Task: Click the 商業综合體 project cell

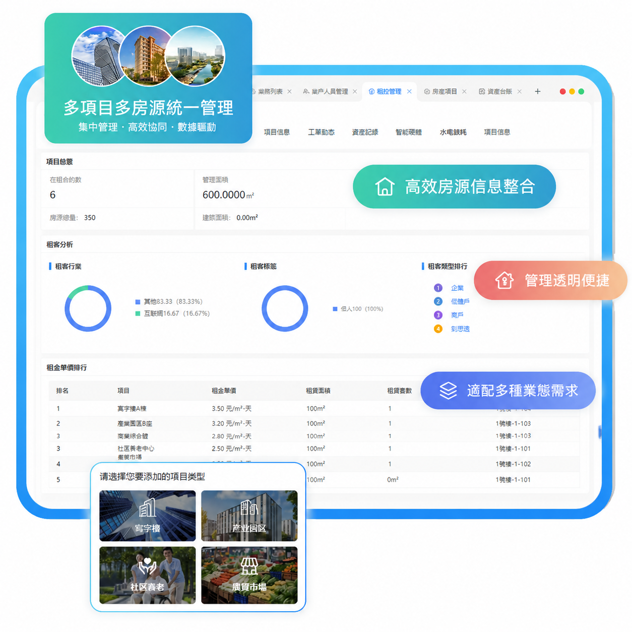Action: [133, 436]
